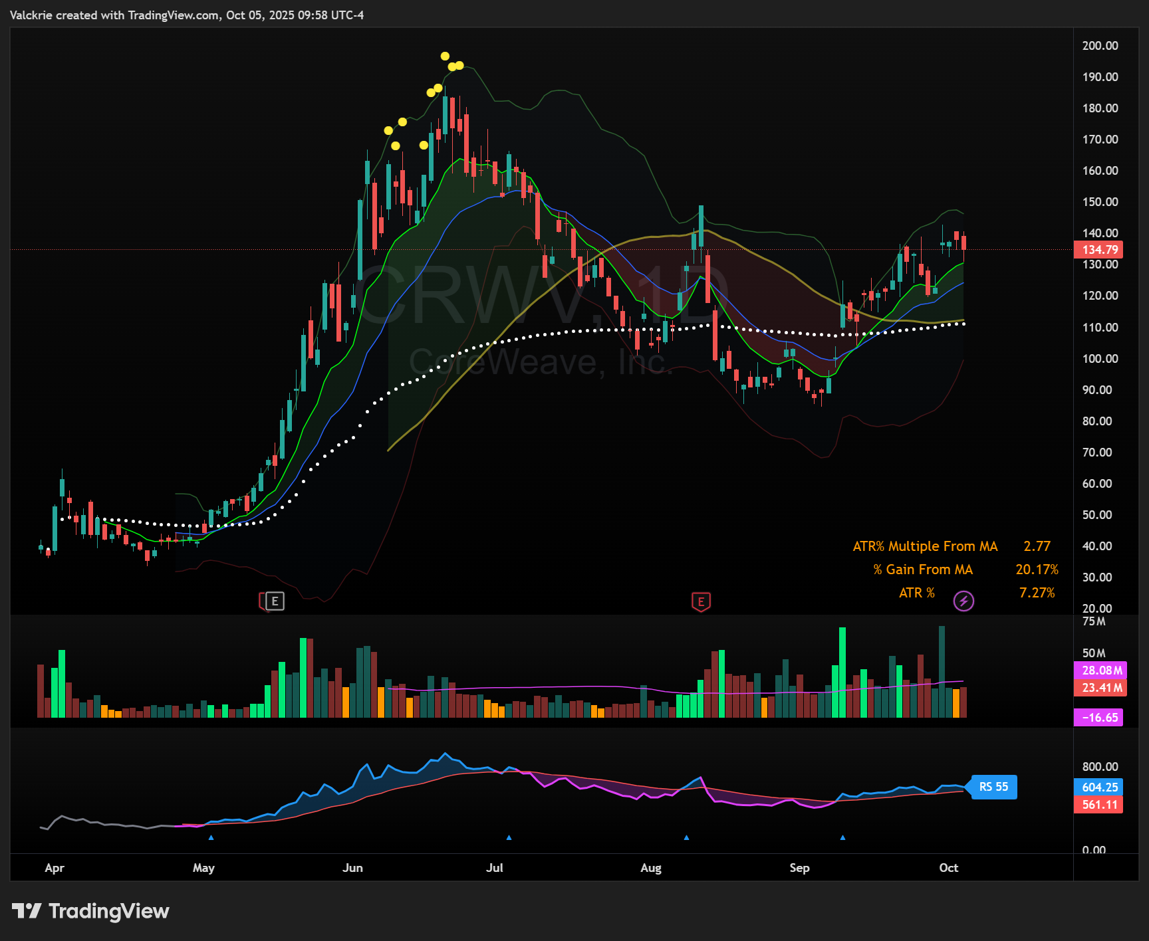
Task: Click the Oct label on time axis
Action: coord(949,868)
